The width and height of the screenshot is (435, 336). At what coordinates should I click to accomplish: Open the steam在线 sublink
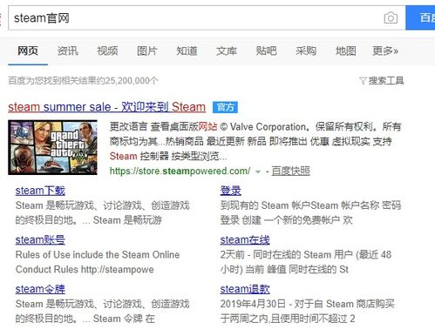(x=245, y=240)
